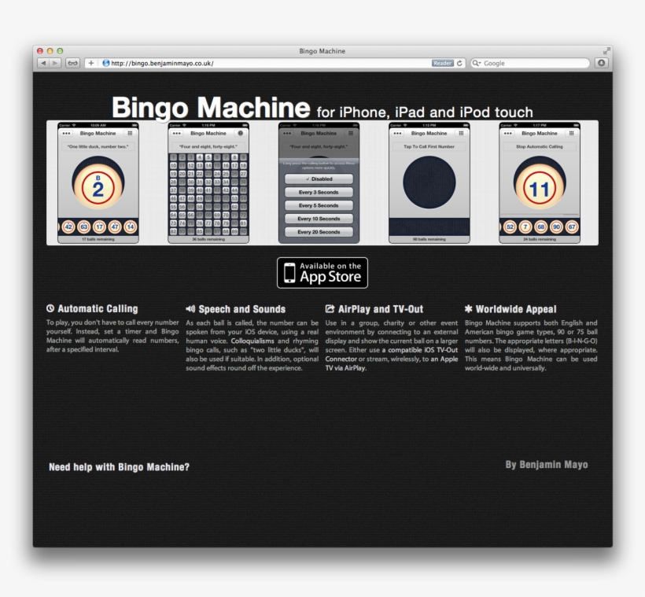
Task: Choose Every 10 Seconds option
Action: (x=319, y=219)
